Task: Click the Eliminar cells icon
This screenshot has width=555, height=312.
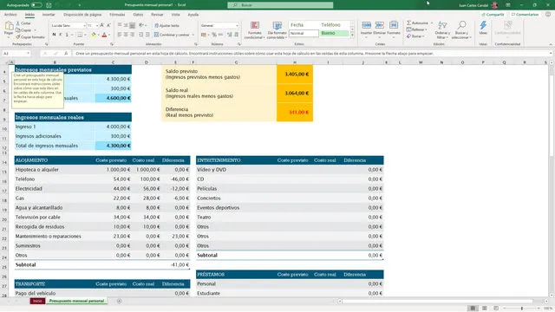Action: pyautogui.click(x=380, y=25)
